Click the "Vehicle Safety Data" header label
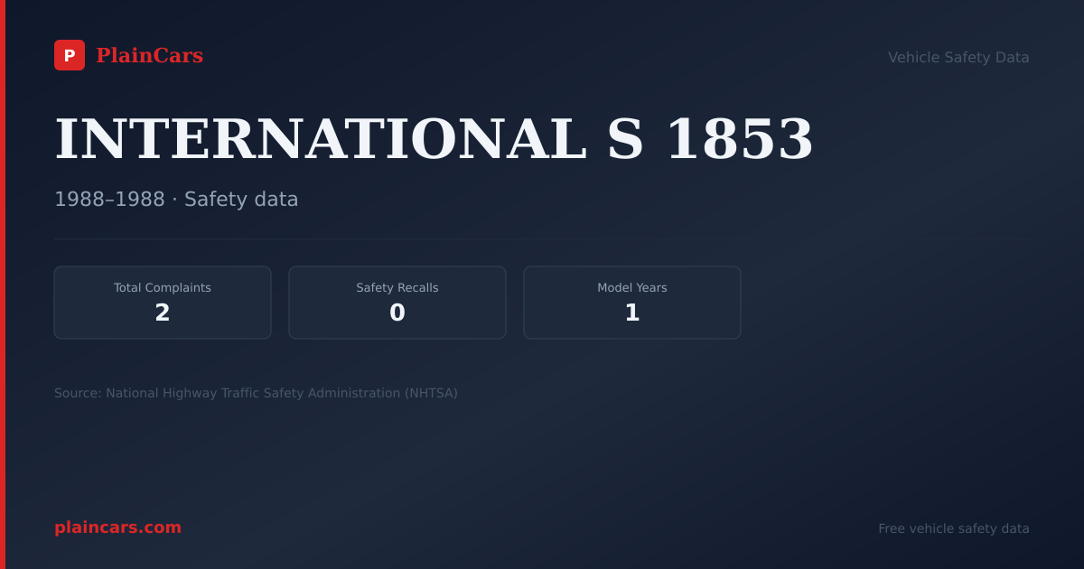The width and height of the screenshot is (1084, 569). pyautogui.click(x=958, y=57)
